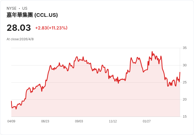Click the 04/09 date label on x-axis
The height and width of the screenshot is (135, 194).
(x=11, y=121)
